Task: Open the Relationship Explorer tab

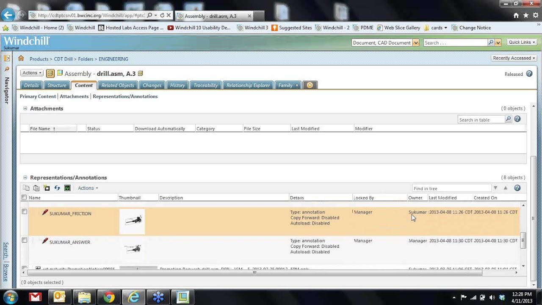Action: tap(248, 85)
